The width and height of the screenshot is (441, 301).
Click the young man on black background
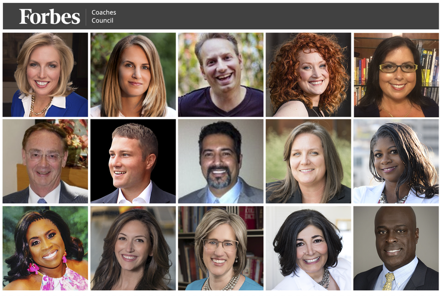pos(133,161)
